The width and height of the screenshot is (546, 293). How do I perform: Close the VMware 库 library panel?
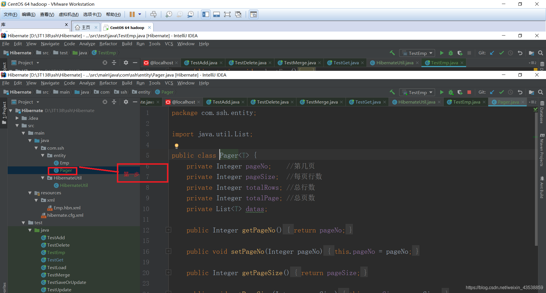[66, 25]
